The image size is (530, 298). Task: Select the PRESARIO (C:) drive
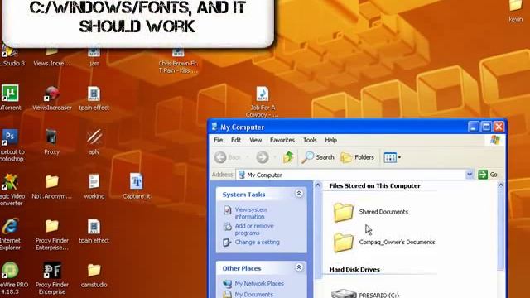(366, 294)
